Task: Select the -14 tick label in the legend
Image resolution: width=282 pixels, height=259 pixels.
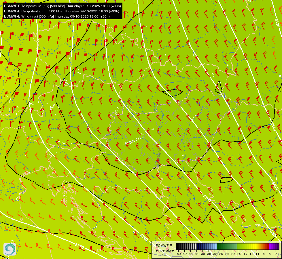Action: click(251, 254)
